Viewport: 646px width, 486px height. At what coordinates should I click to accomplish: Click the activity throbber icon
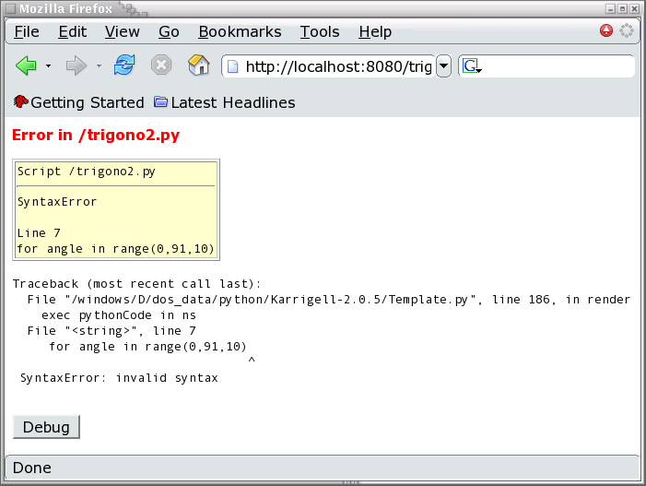628,30
